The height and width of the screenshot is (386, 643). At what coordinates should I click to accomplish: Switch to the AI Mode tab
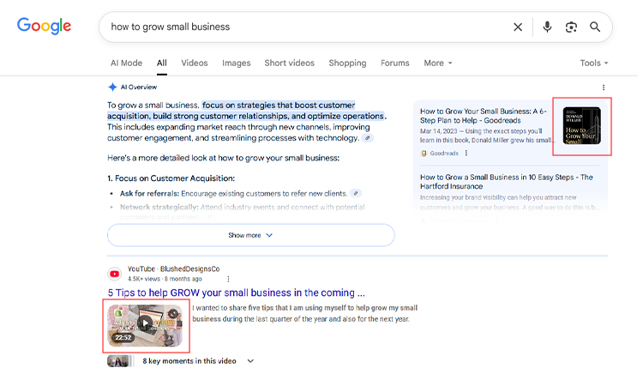(x=126, y=63)
